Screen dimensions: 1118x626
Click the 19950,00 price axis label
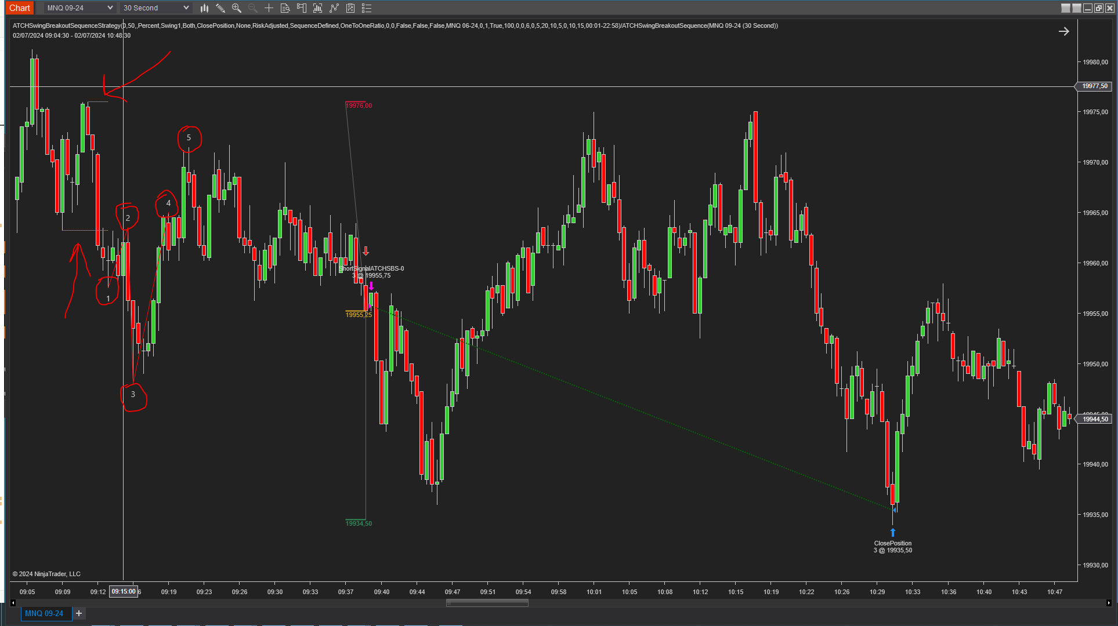[1095, 364]
